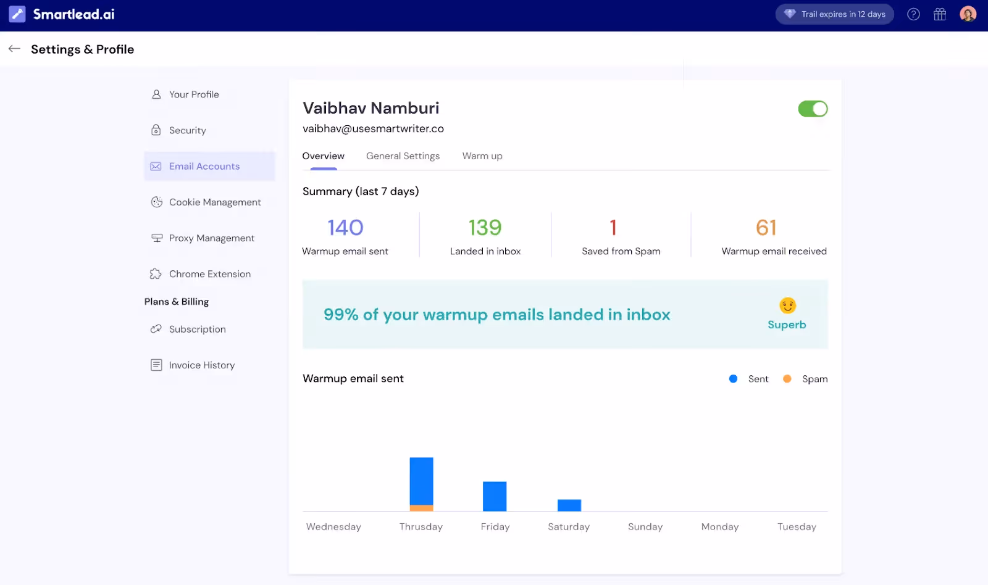The image size is (988, 585).
Task: Click the diamond icon in trial badge
Action: 790,14
